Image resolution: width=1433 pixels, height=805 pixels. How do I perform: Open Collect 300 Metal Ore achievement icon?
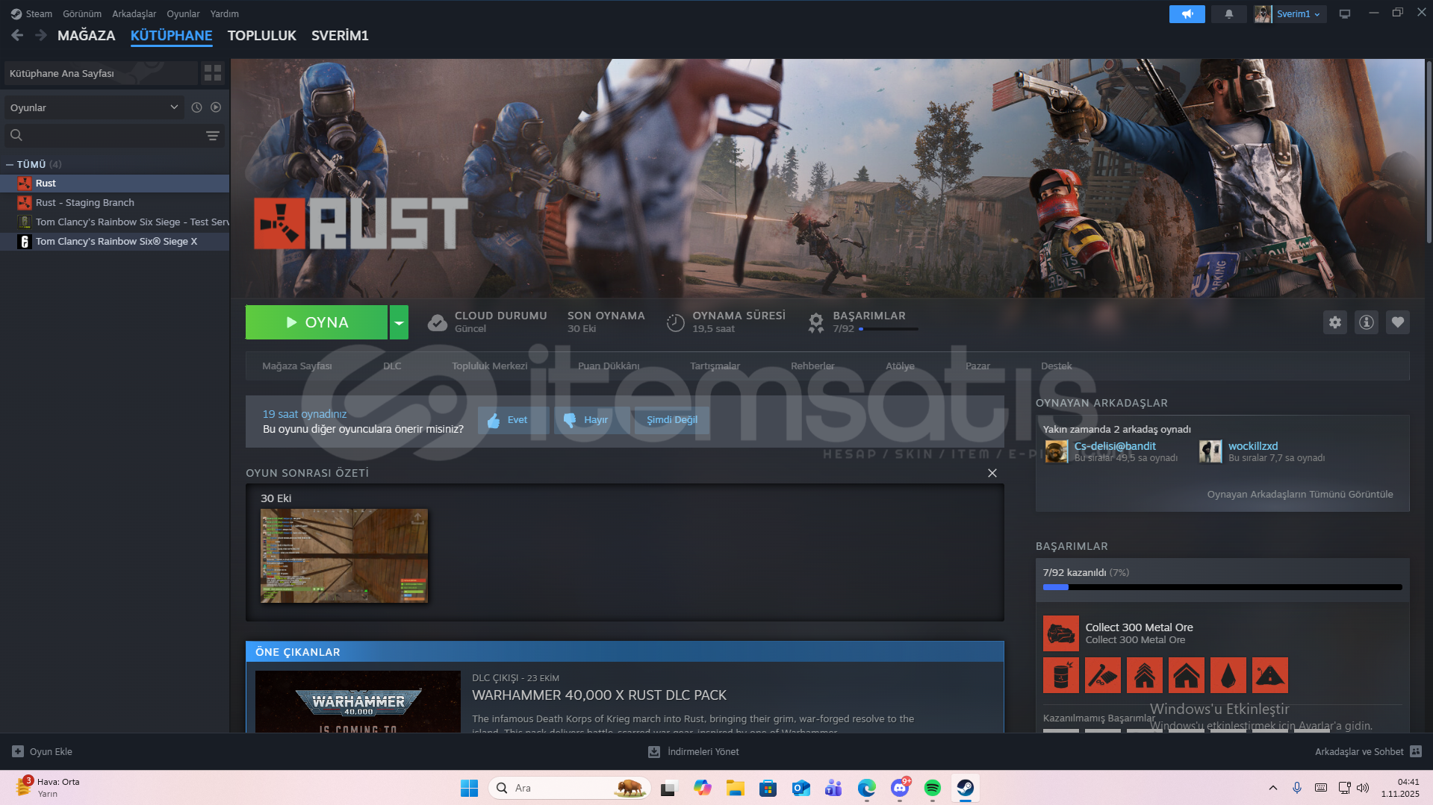click(x=1061, y=633)
